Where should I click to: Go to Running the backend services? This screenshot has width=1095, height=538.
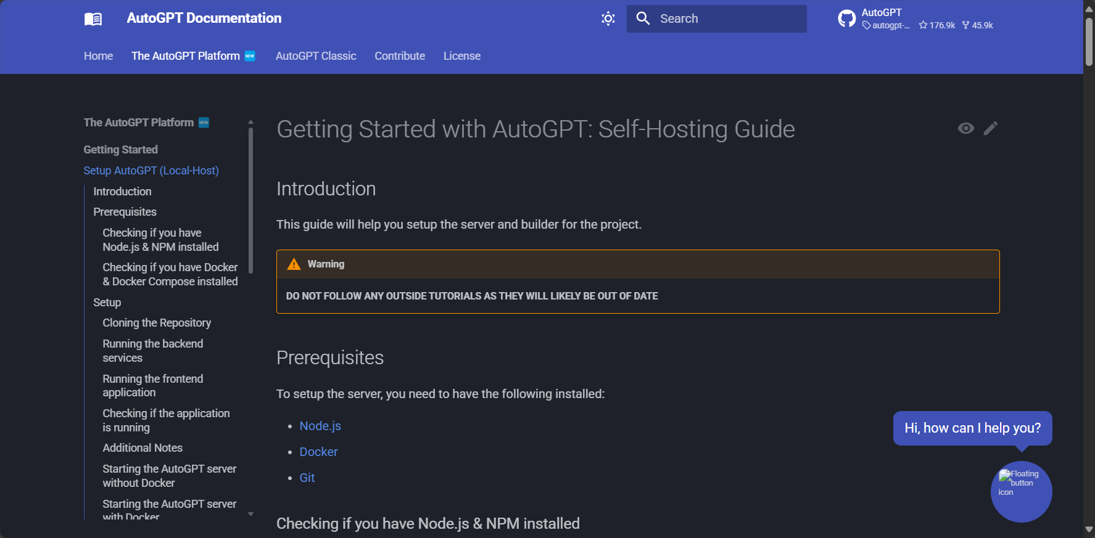[152, 351]
